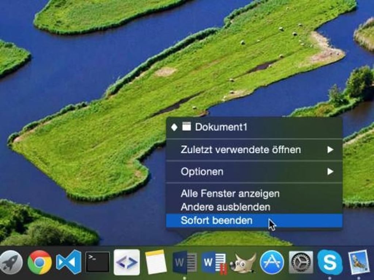Open System Preferences gear icon

[x=301, y=262]
